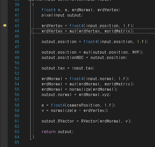
Task: Click 'wrdVertex' at start of line 43
Action: click(52, 26)
